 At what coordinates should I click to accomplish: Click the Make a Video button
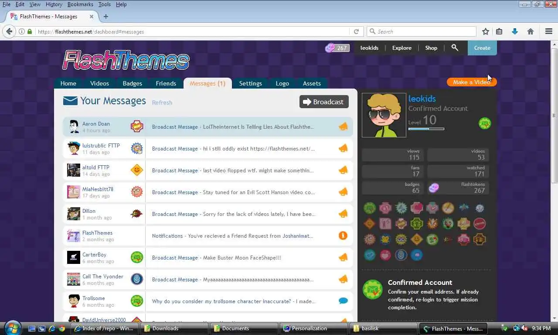472,82
